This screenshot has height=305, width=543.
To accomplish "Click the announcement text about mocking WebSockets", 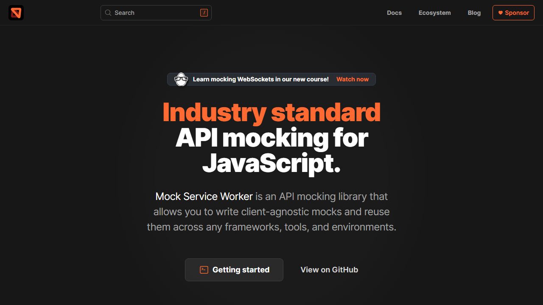I will [260, 79].
